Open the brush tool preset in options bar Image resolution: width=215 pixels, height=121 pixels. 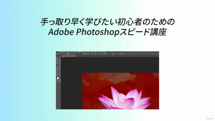(x=61, y=54)
